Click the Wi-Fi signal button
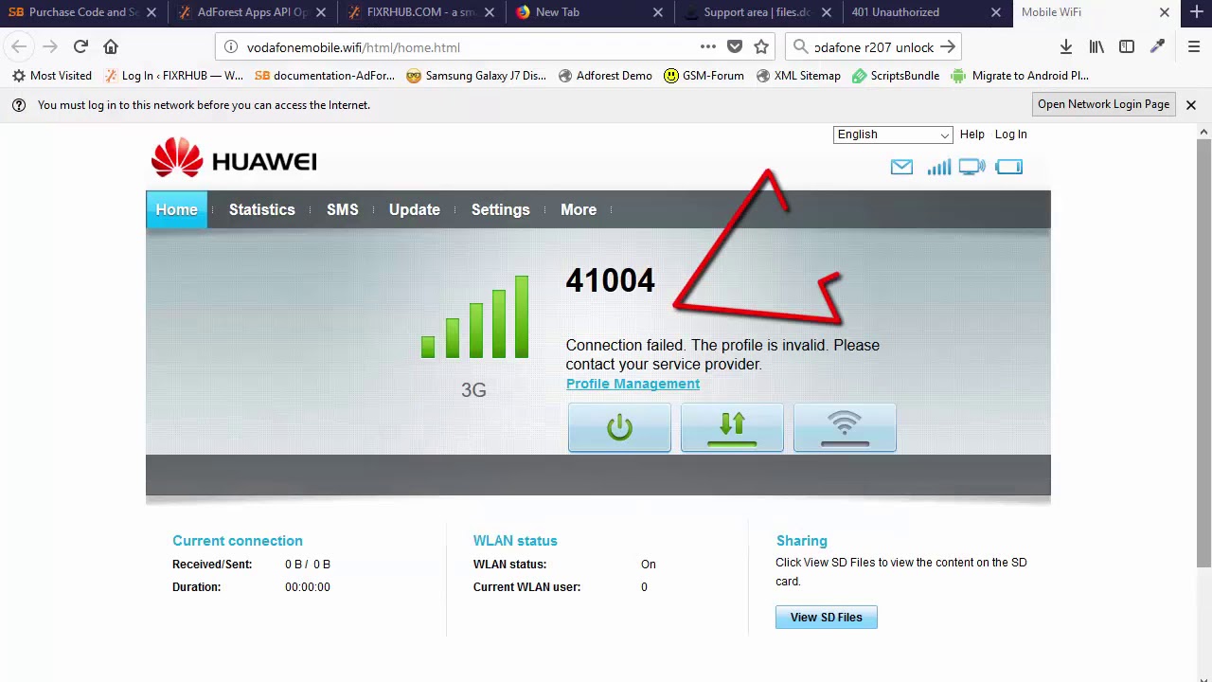This screenshot has width=1212, height=682. pos(845,428)
